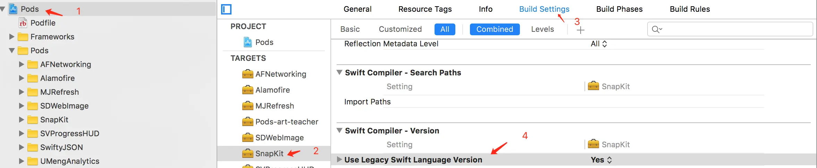Switch to the General tab
This screenshot has width=817, height=168.
[357, 9]
